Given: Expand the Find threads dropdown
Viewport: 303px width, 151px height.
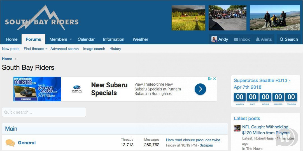Looking at the screenshot, I should coord(46,49).
